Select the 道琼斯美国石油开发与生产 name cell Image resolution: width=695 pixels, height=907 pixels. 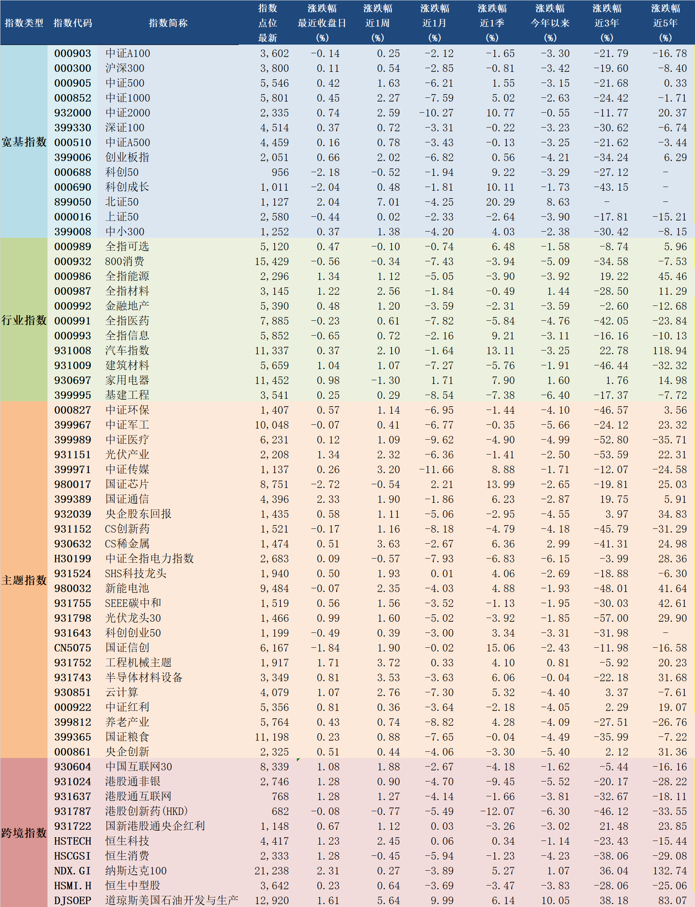point(171,900)
